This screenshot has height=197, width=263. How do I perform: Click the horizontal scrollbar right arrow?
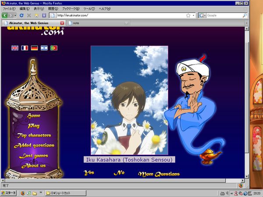pyautogui.click(x=243, y=180)
